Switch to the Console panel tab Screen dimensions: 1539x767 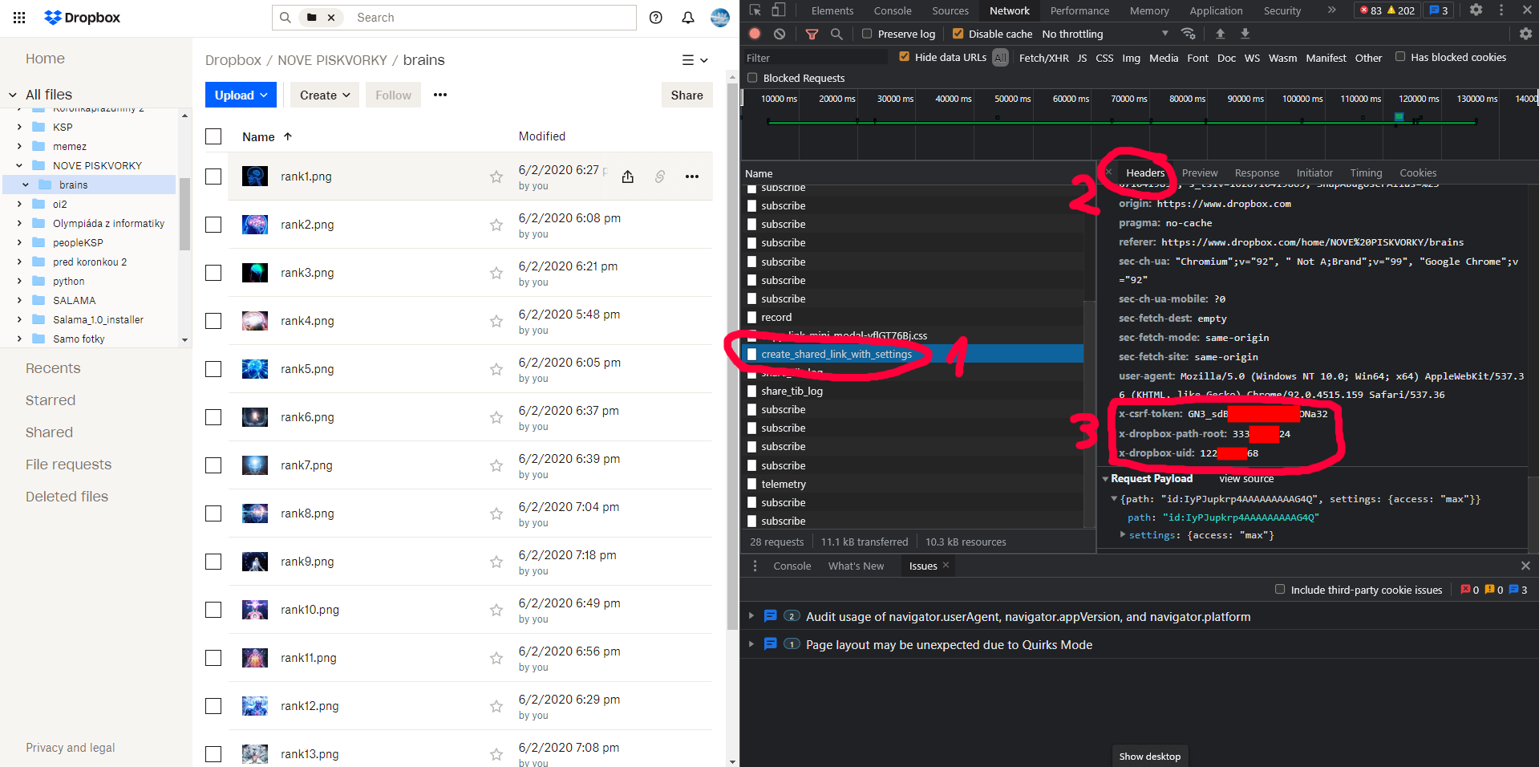[893, 10]
